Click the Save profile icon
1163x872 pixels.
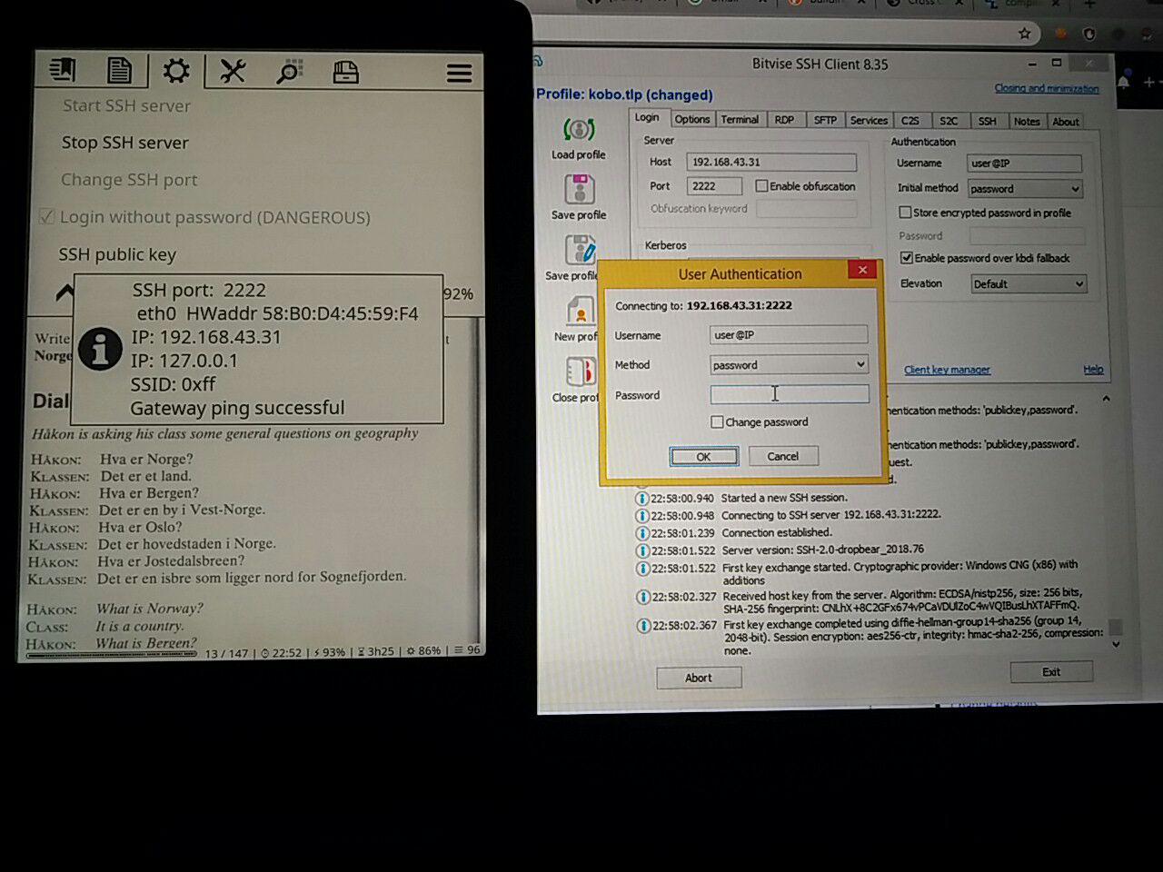click(579, 191)
